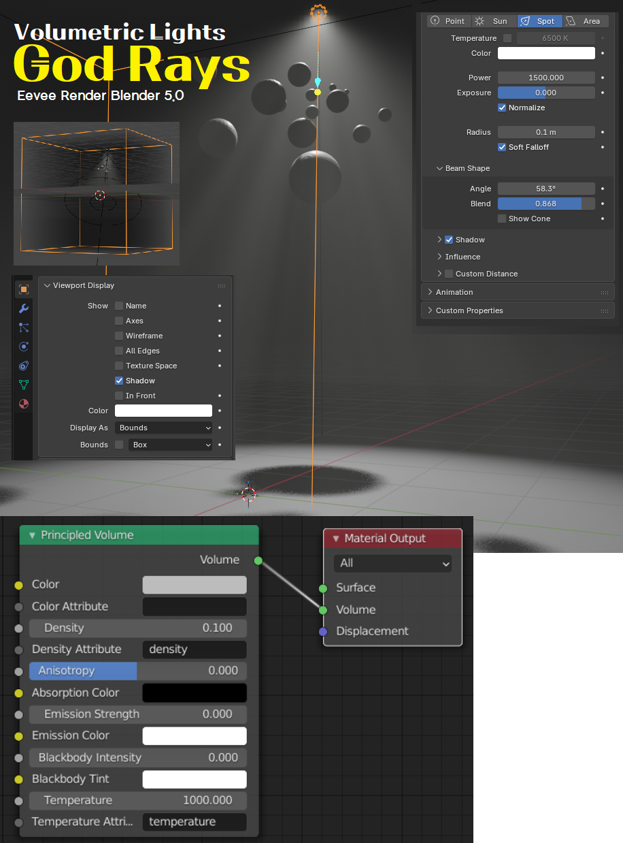Open the Physics properties tab icon

point(24,347)
